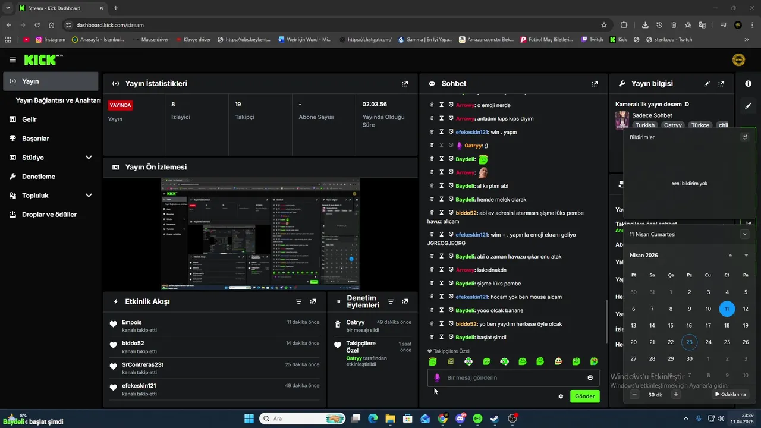The width and height of the screenshot is (761, 428).
Task: Pop out the Sohbet chat panel
Action: point(595,84)
